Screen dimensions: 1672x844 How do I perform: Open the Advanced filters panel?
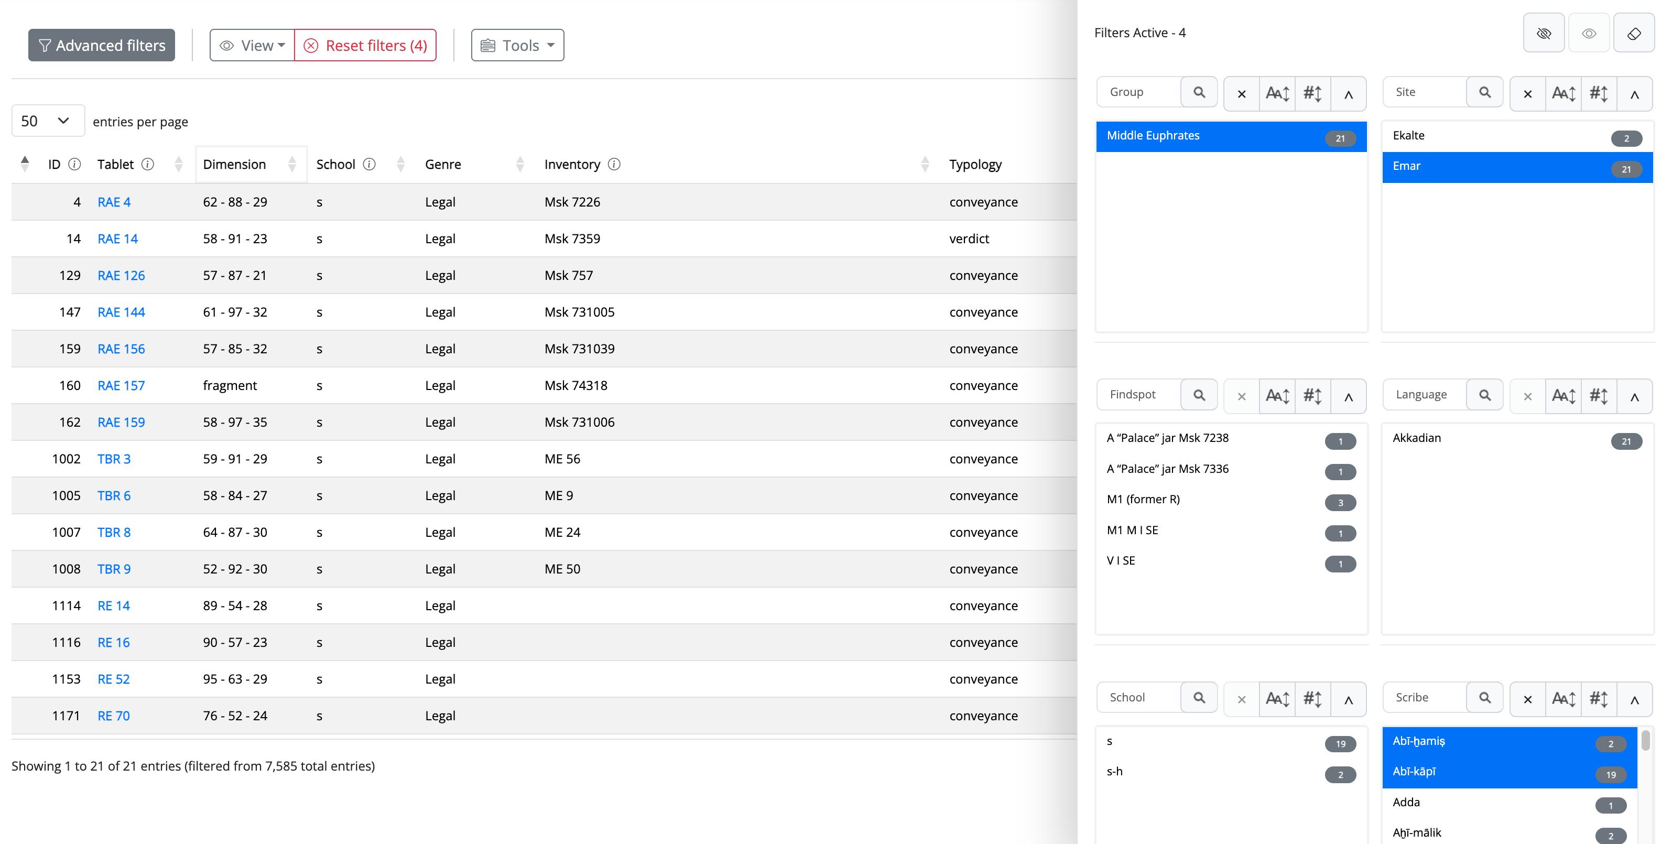[101, 46]
